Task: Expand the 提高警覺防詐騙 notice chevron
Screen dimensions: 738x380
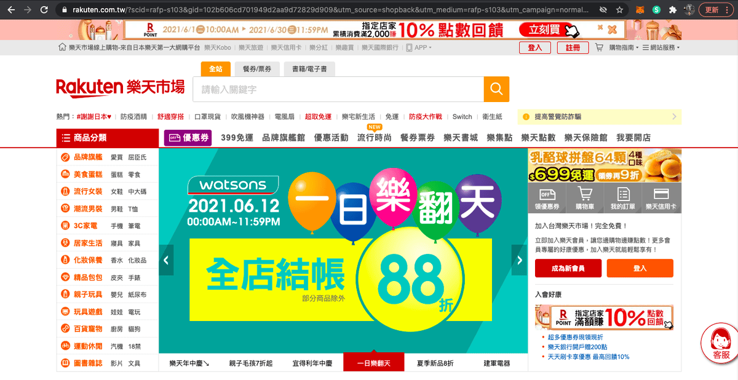Action: click(x=675, y=116)
